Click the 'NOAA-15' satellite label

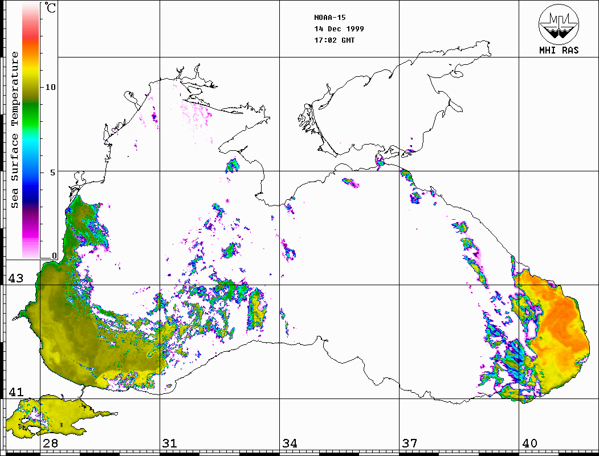tap(329, 18)
